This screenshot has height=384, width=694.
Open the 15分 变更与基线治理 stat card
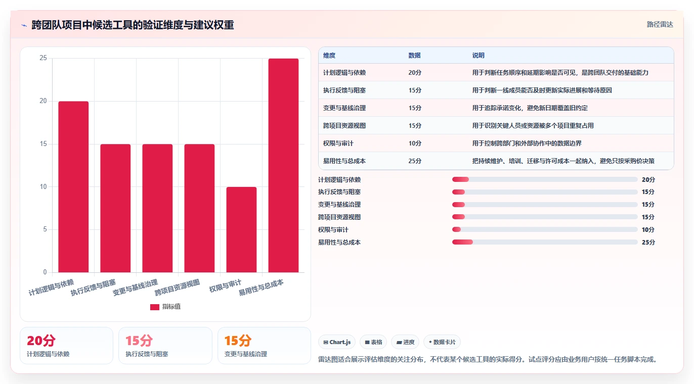point(264,346)
